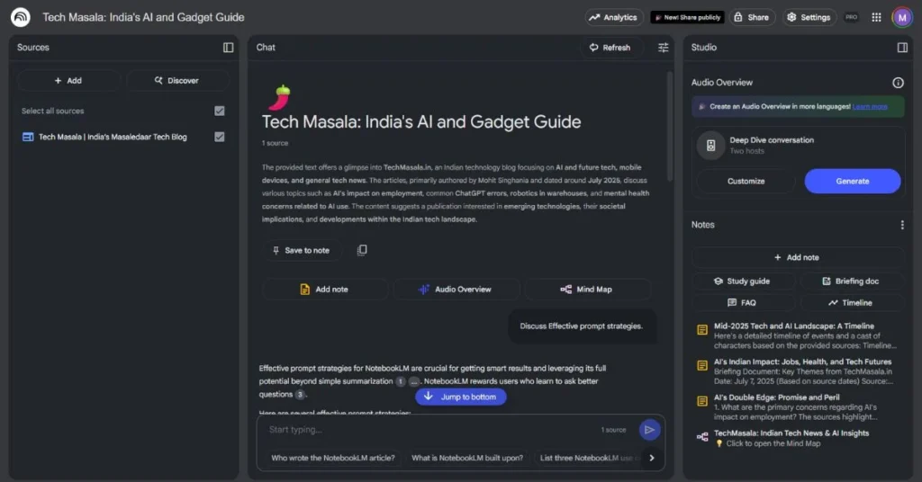Select suggestion List three NotebookLM use
The height and width of the screenshot is (482, 922).
586,458
